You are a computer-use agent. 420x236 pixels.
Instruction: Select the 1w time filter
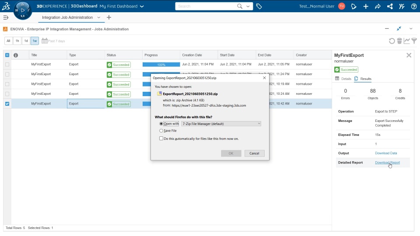35,41
